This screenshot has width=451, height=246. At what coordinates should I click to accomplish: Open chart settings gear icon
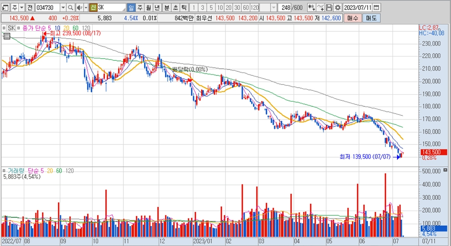coord(337,8)
